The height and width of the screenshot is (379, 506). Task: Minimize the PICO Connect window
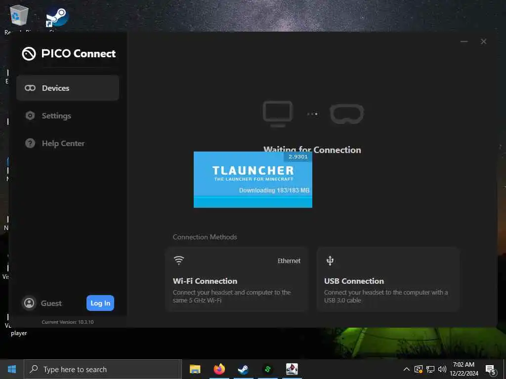click(464, 41)
